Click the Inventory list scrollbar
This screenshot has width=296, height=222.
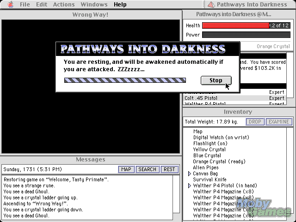click(290, 172)
